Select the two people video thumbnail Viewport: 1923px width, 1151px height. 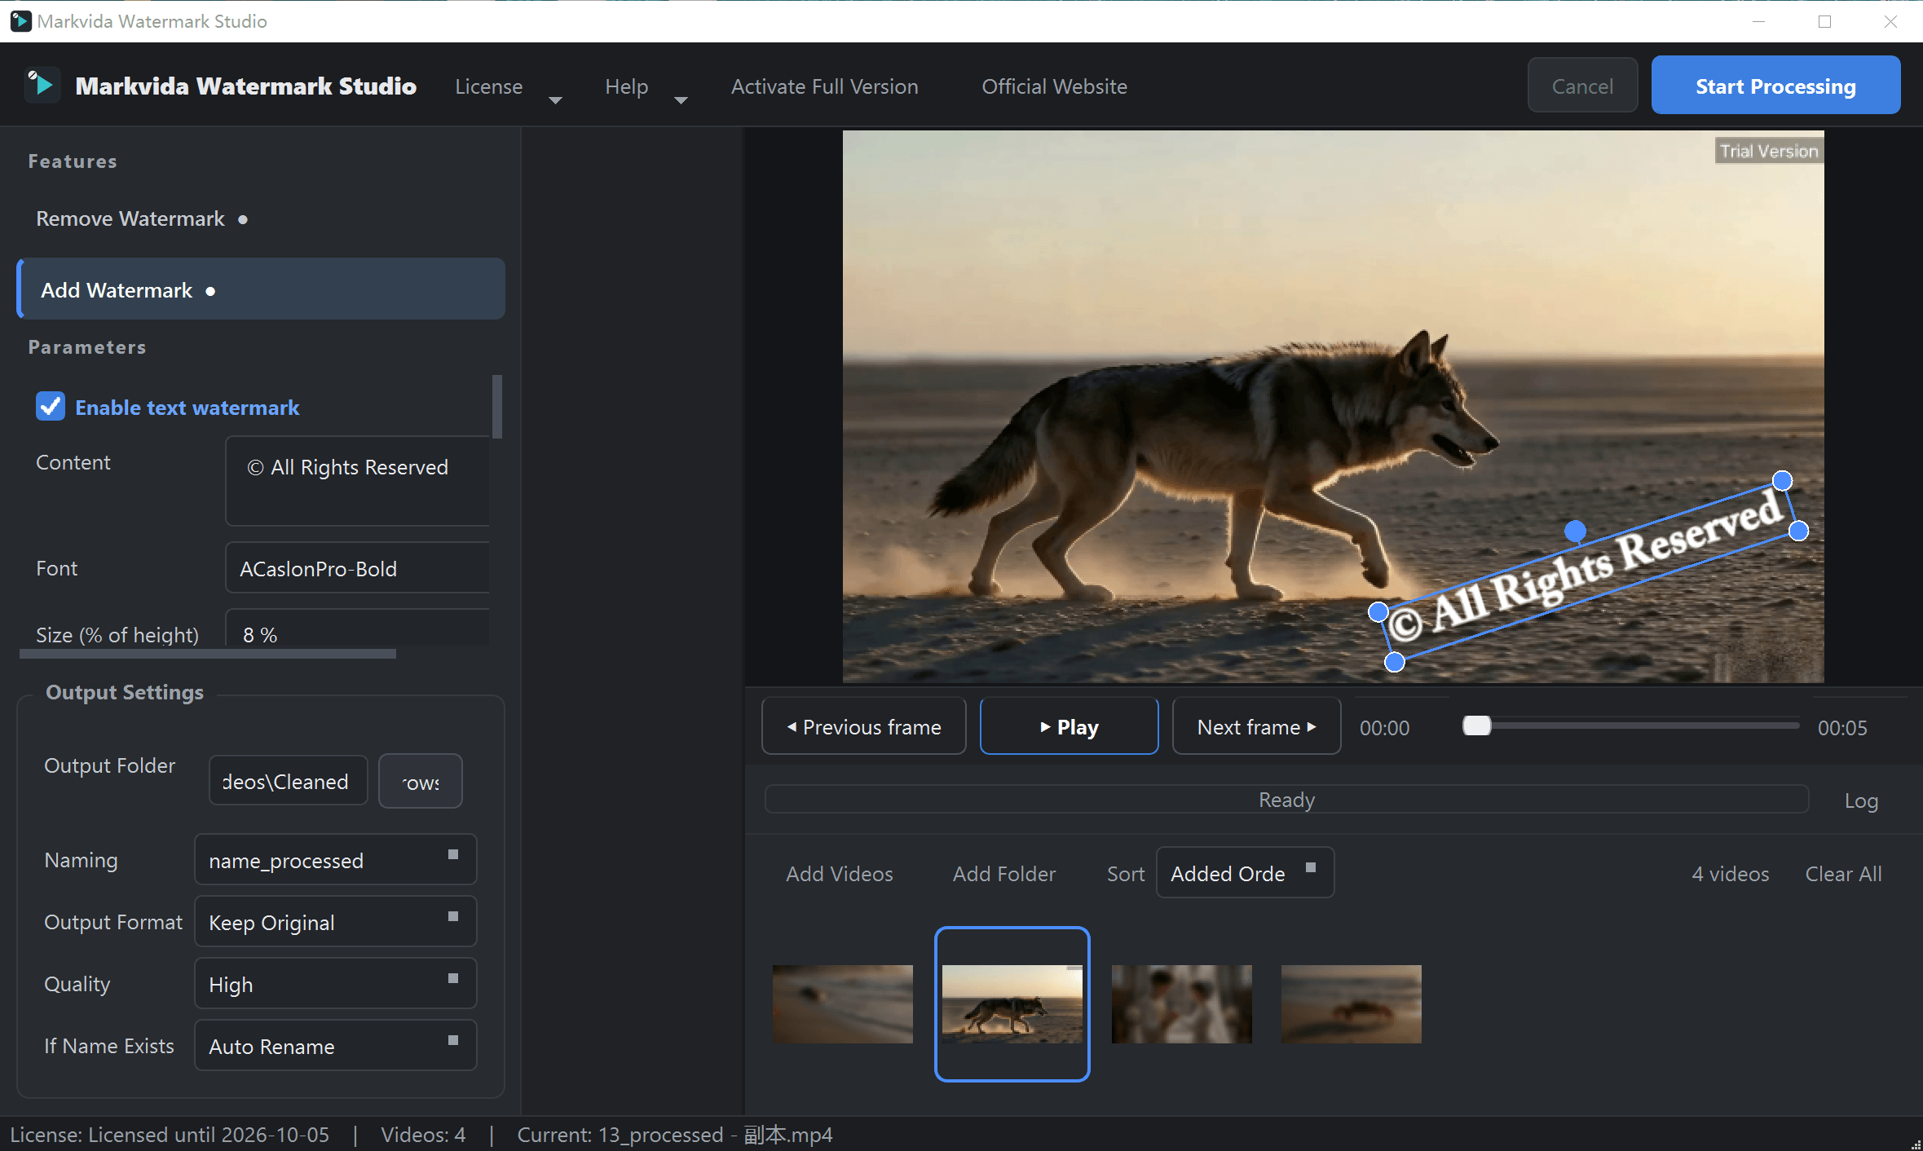click(1181, 1003)
